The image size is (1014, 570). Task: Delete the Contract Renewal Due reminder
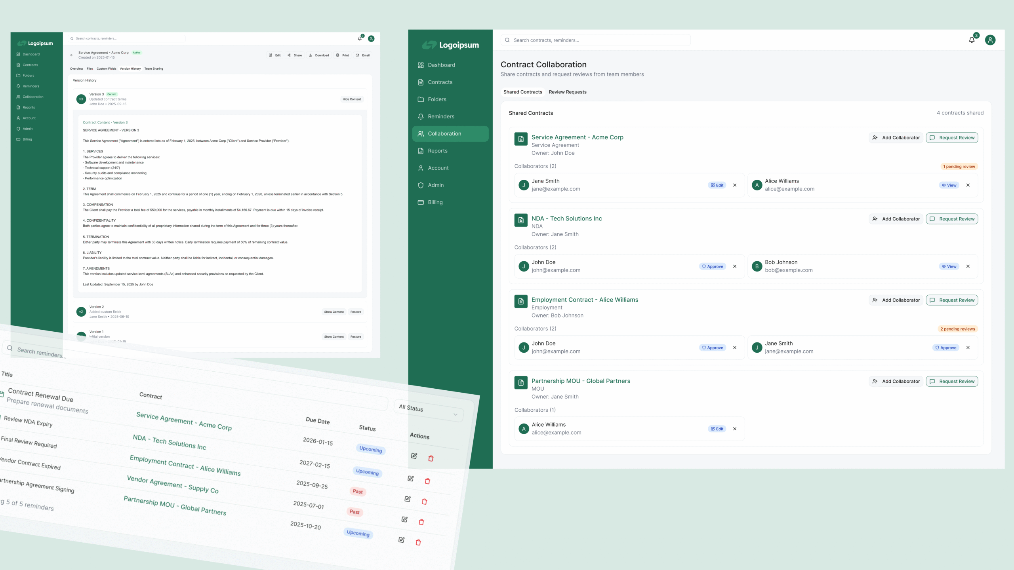431,458
